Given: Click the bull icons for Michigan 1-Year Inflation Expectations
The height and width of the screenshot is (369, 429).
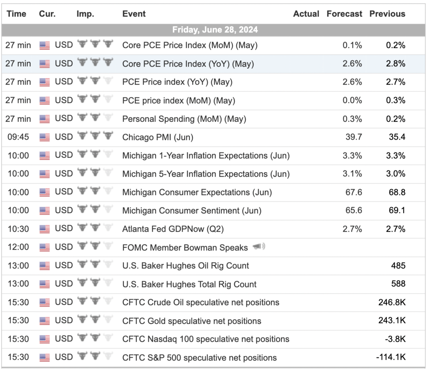Looking at the screenshot, I should 95,154.
